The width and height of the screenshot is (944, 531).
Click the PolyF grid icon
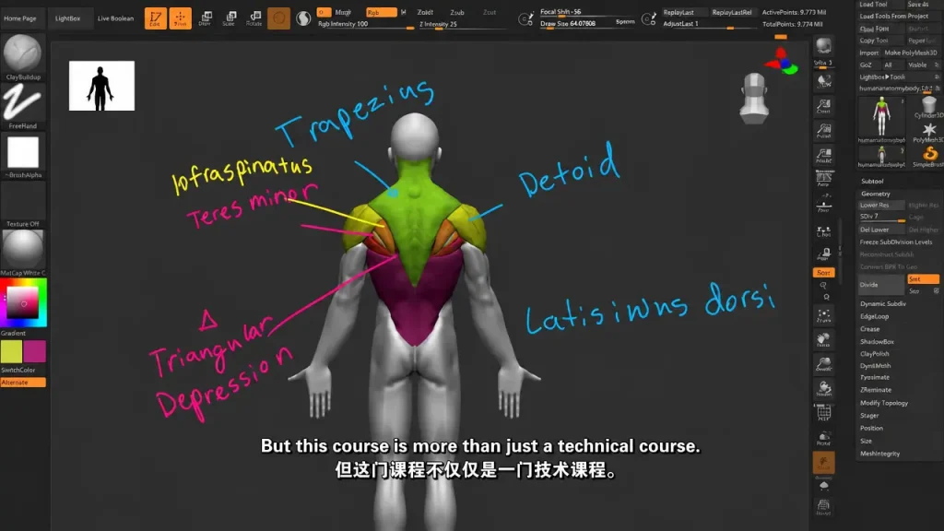pyautogui.click(x=823, y=413)
